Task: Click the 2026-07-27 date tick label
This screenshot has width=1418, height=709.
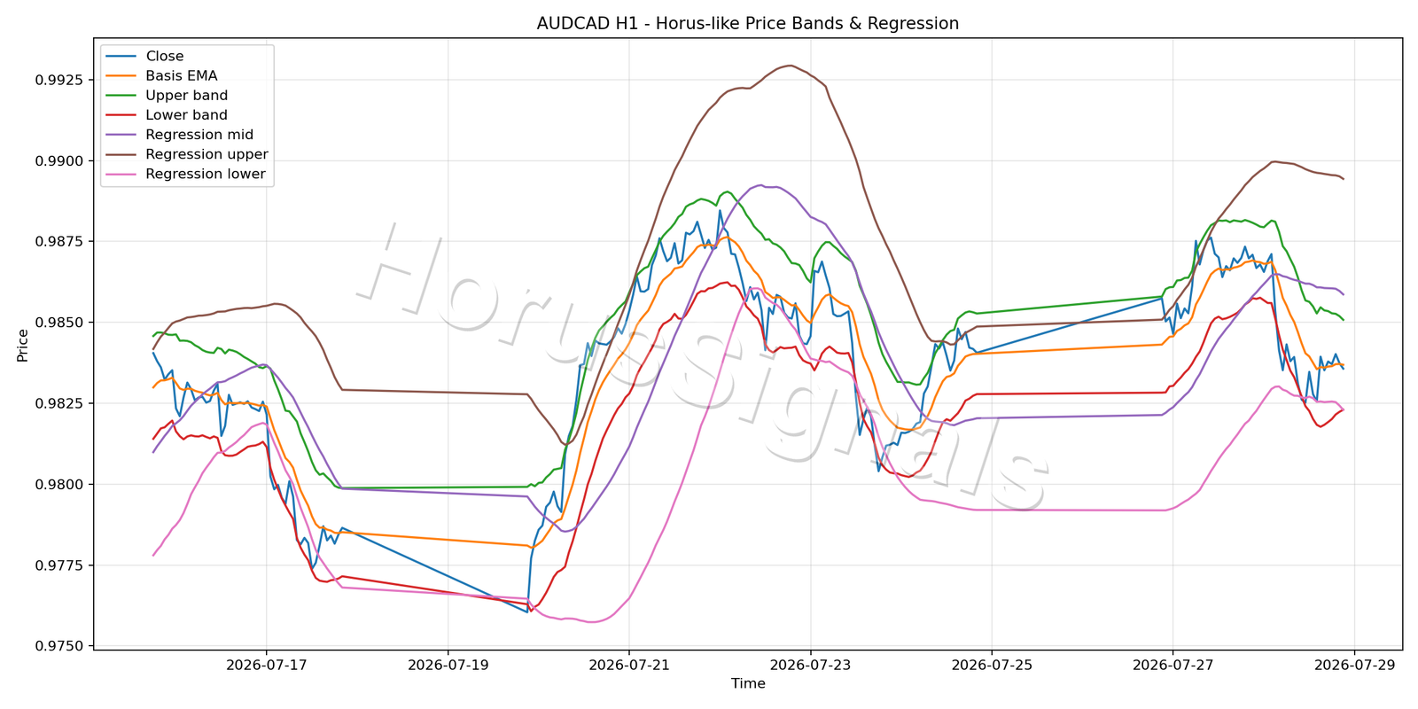Action: pos(1173,665)
